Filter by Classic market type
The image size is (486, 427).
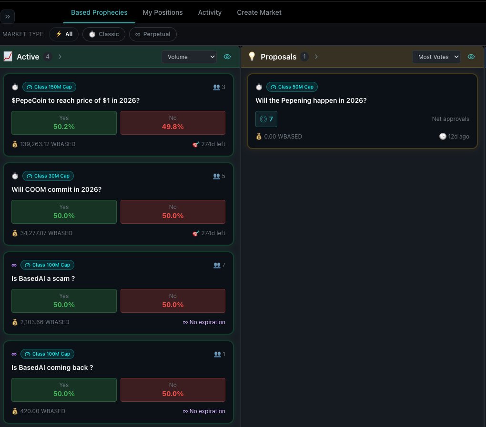click(x=104, y=34)
